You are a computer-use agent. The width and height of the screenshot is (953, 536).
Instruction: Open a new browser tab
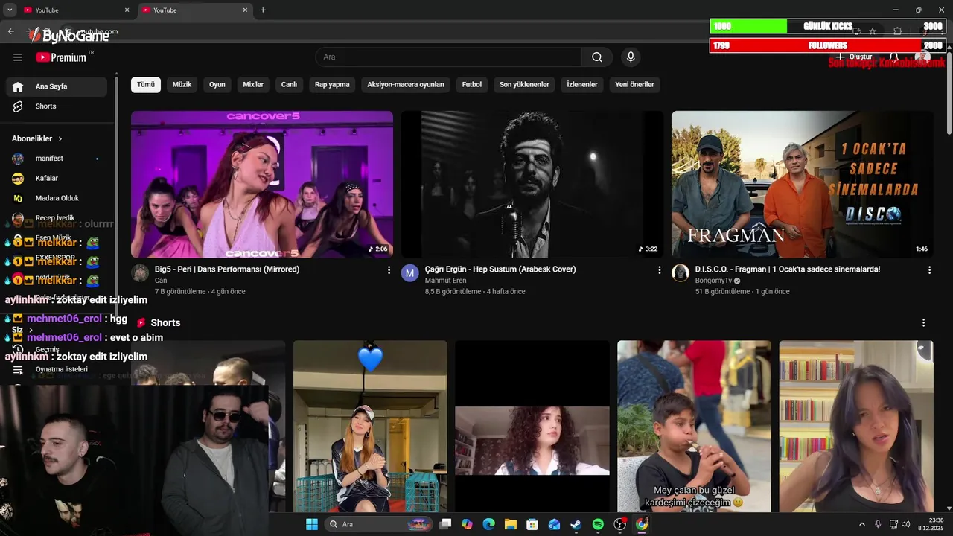[263, 10]
